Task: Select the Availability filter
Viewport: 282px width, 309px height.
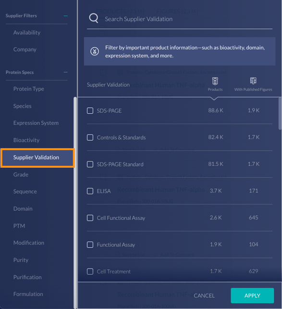Action: pos(27,32)
